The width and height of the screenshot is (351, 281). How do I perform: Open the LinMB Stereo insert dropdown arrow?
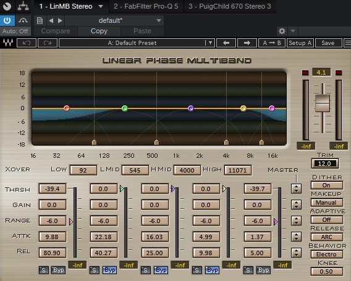101,6
